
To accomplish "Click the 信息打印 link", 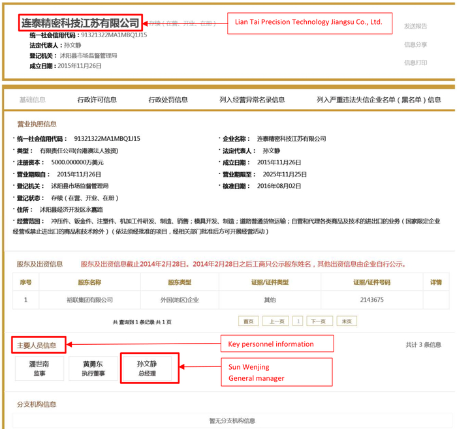I will 415,63.
